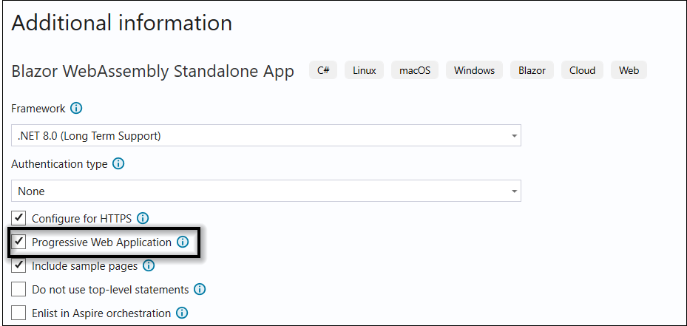Click the Windows tag
The image size is (687, 326).
pyautogui.click(x=475, y=70)
